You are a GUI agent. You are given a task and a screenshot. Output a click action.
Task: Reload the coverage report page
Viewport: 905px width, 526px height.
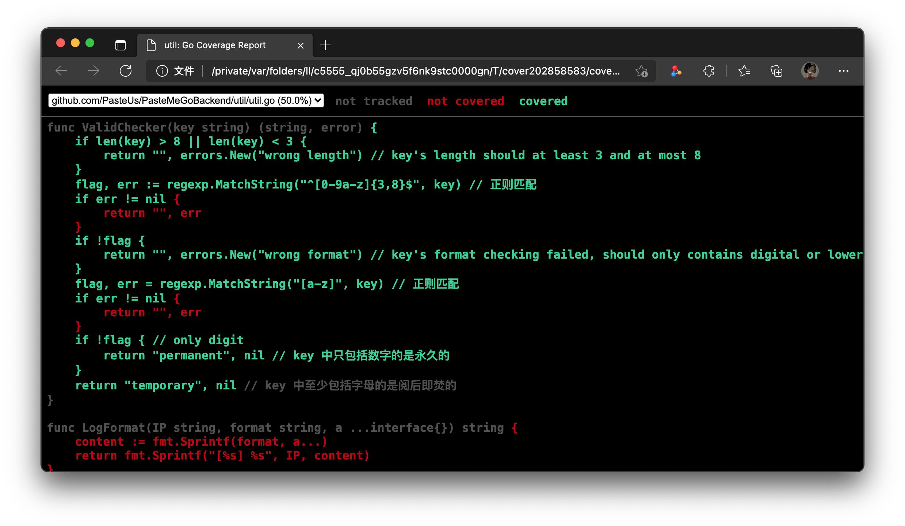tap(126, 71)
